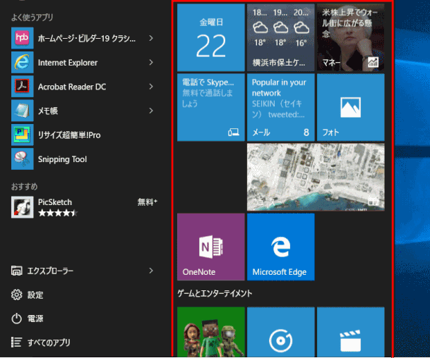Image resolution: width=430 pixels, height=358 pixels.
Task: Open the calendar tile showing 金曜日 22
Action: click(x=211, y=37)
